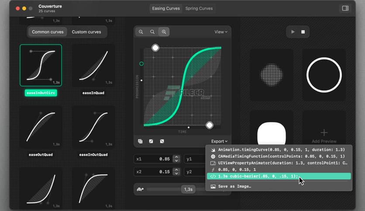Select the white ring preview tile

coord(324,75)
